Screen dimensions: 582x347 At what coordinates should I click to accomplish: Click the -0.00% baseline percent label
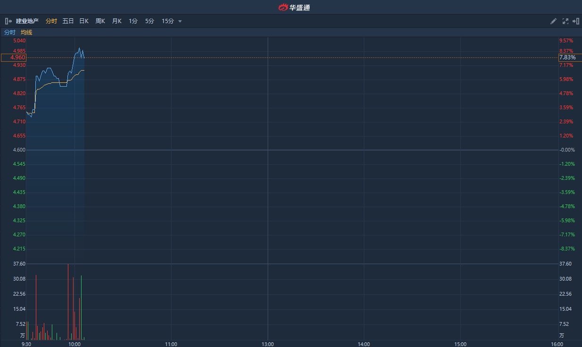point(567,150)
